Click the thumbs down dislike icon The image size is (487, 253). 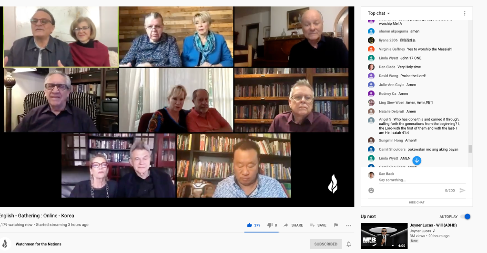click(269, 225)
